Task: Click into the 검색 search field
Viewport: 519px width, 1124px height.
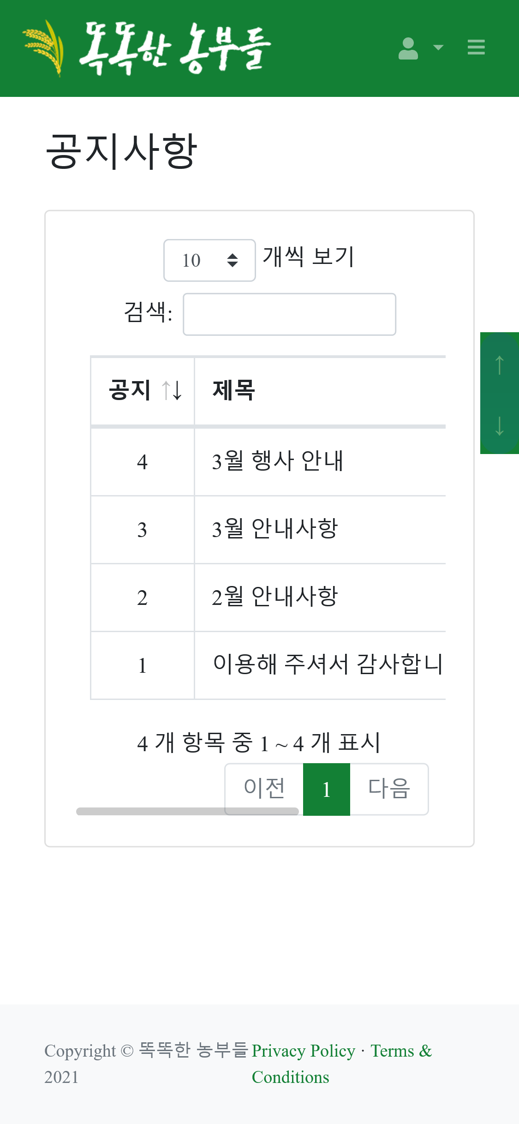Action: (x=289, y=314)
